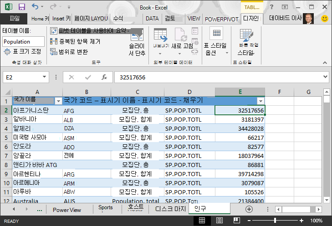This screenshot has height=226, width=332.
Task: Open the Name Box dropdown arrow
Action: (x=44, y=77)
